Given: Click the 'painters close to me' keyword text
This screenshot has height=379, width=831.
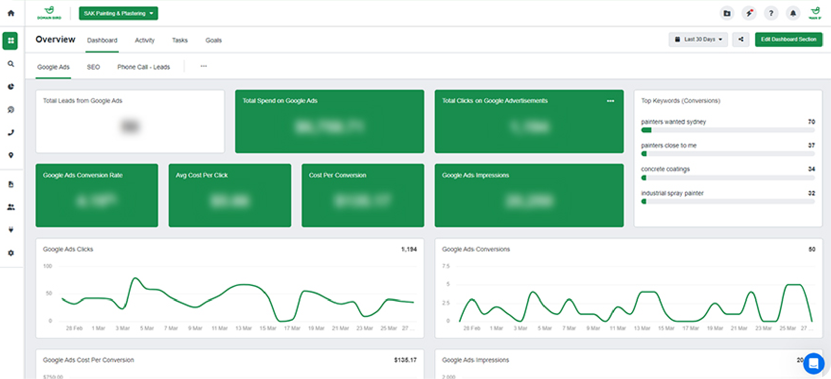Looking at the screenshot, I should point(668,145).
